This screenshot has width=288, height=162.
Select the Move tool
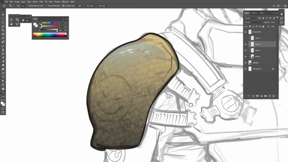[x=3, y=14]
